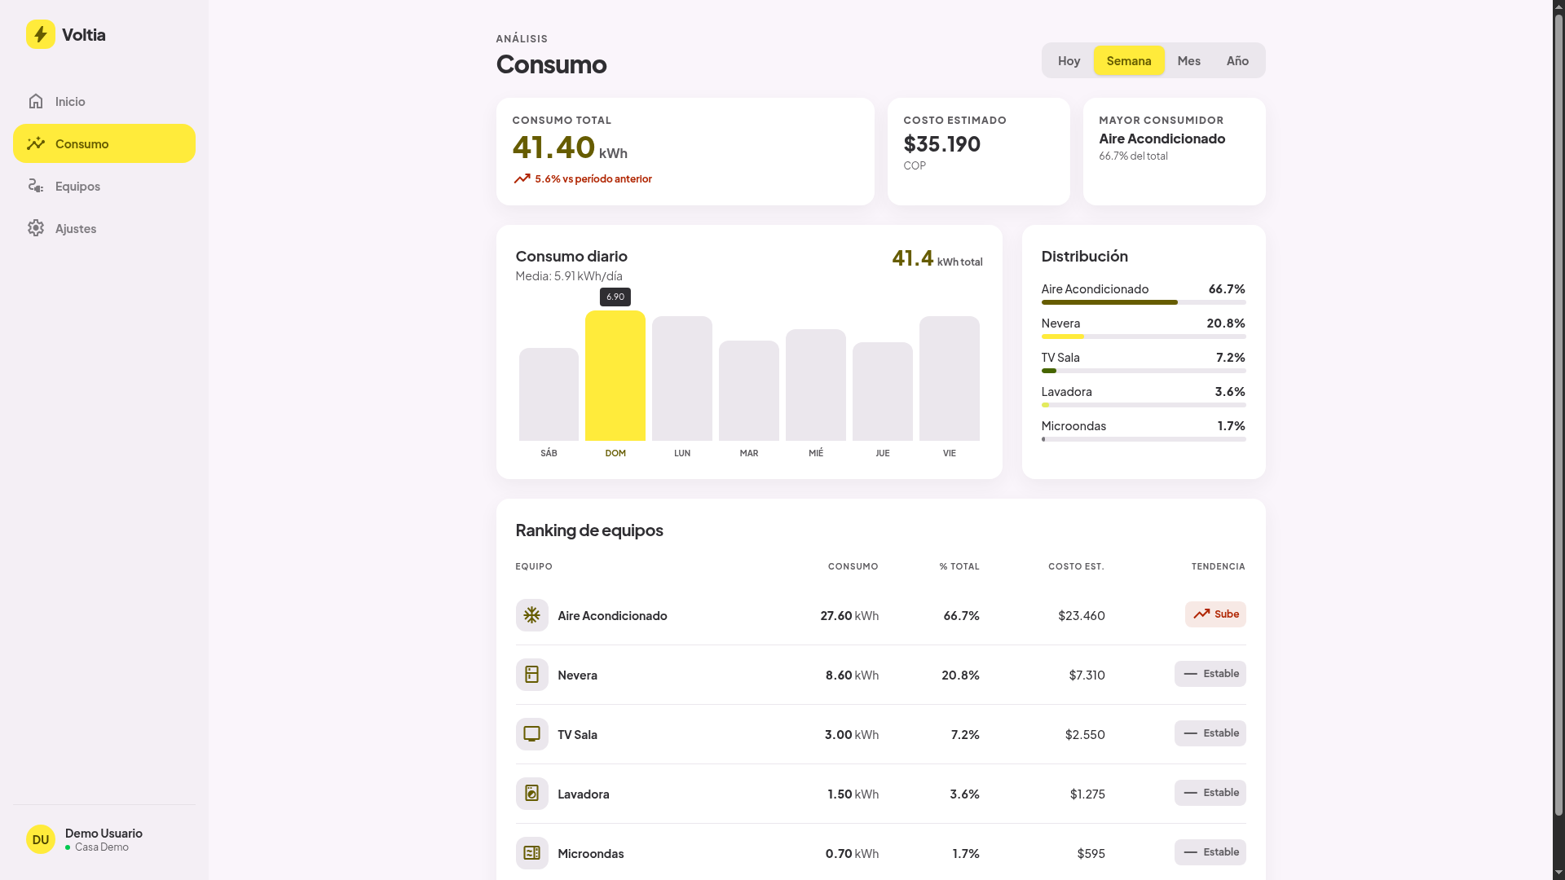
Task: Click the Ajustes gear icon
Action: coord(36,228)
